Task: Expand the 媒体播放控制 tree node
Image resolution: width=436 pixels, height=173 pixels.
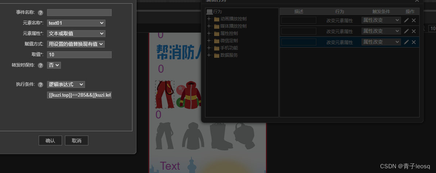Action: 209,26
